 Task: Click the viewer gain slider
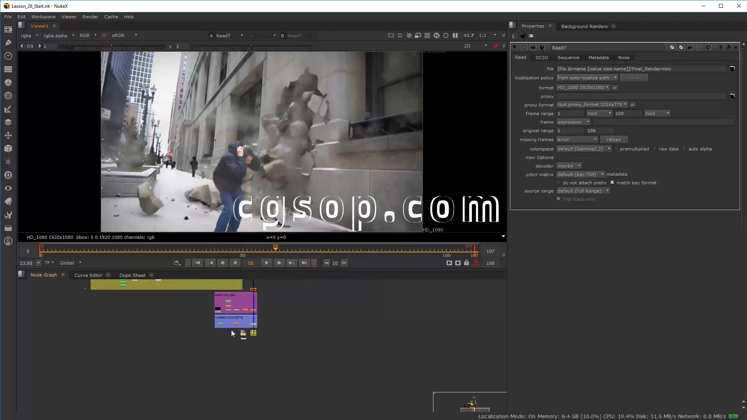coord(111,46)
